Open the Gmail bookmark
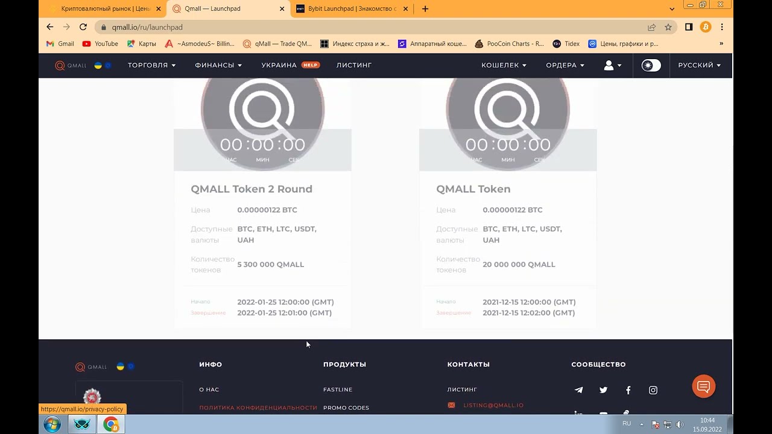This screenshot has height=434, width=772. point(60,44)
